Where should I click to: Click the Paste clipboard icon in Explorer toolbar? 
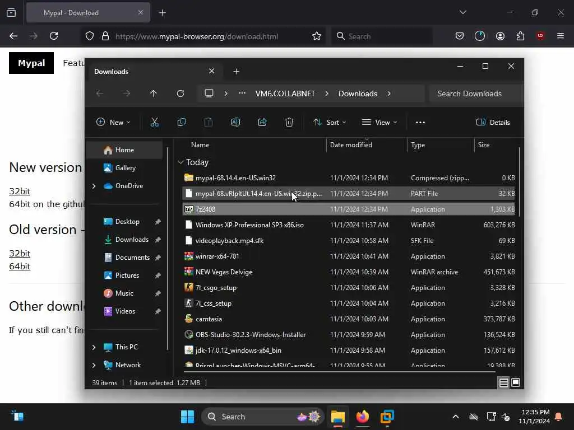[209, 122]
